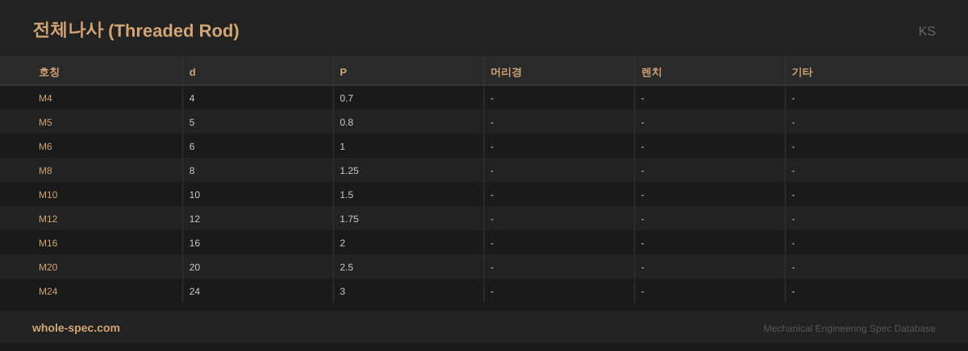Select the M8 size entry
This screenshot has height=351, width=968.
[45, 171]
